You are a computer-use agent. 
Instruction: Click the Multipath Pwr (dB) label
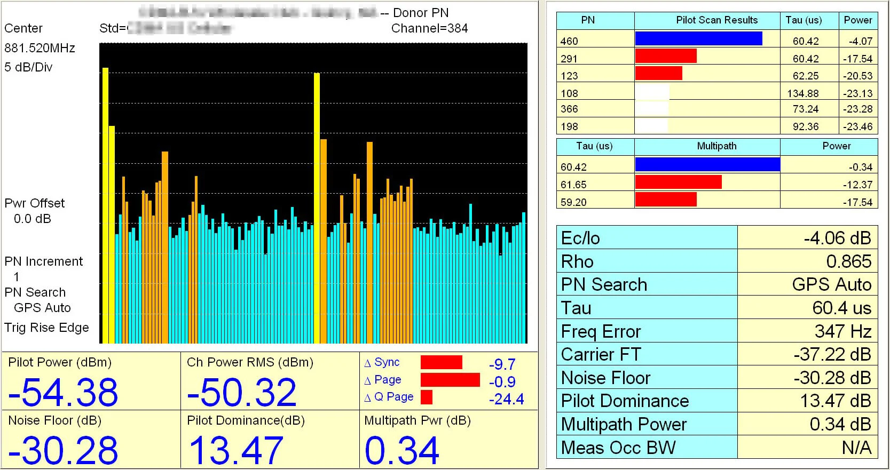(418, 420)
